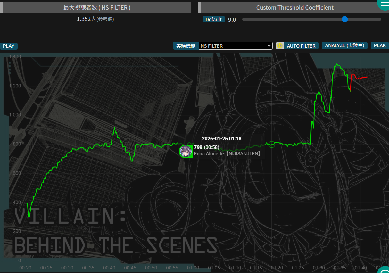Reset threshold with the Default button

click(x=214, y=20)
